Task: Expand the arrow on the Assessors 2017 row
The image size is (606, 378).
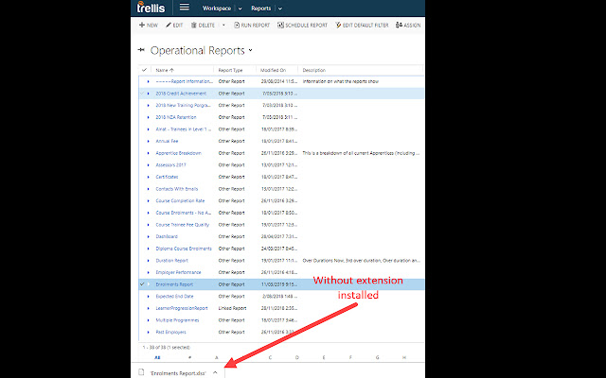Action: coord(148,165)
